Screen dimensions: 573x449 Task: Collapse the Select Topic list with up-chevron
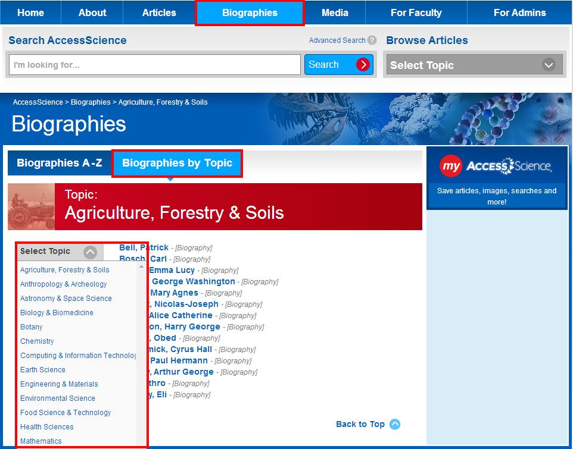(90, 252)
